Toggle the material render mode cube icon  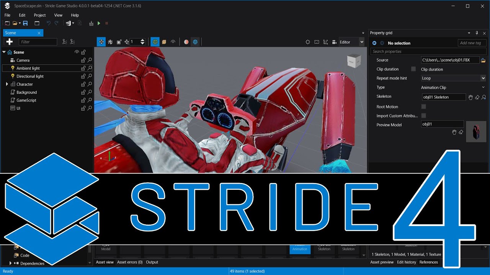coord(164,42)
